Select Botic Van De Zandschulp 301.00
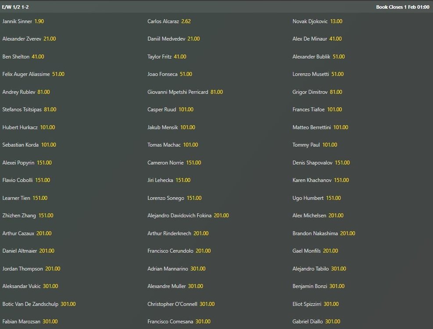The width and height of the screenshot is (433, 329). coord(68,304)
